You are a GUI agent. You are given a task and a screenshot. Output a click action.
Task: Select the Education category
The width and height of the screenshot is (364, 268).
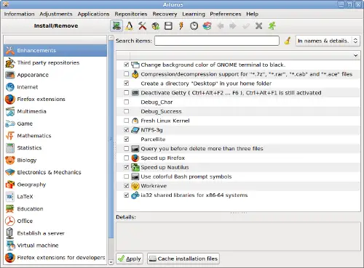[55, 209]
